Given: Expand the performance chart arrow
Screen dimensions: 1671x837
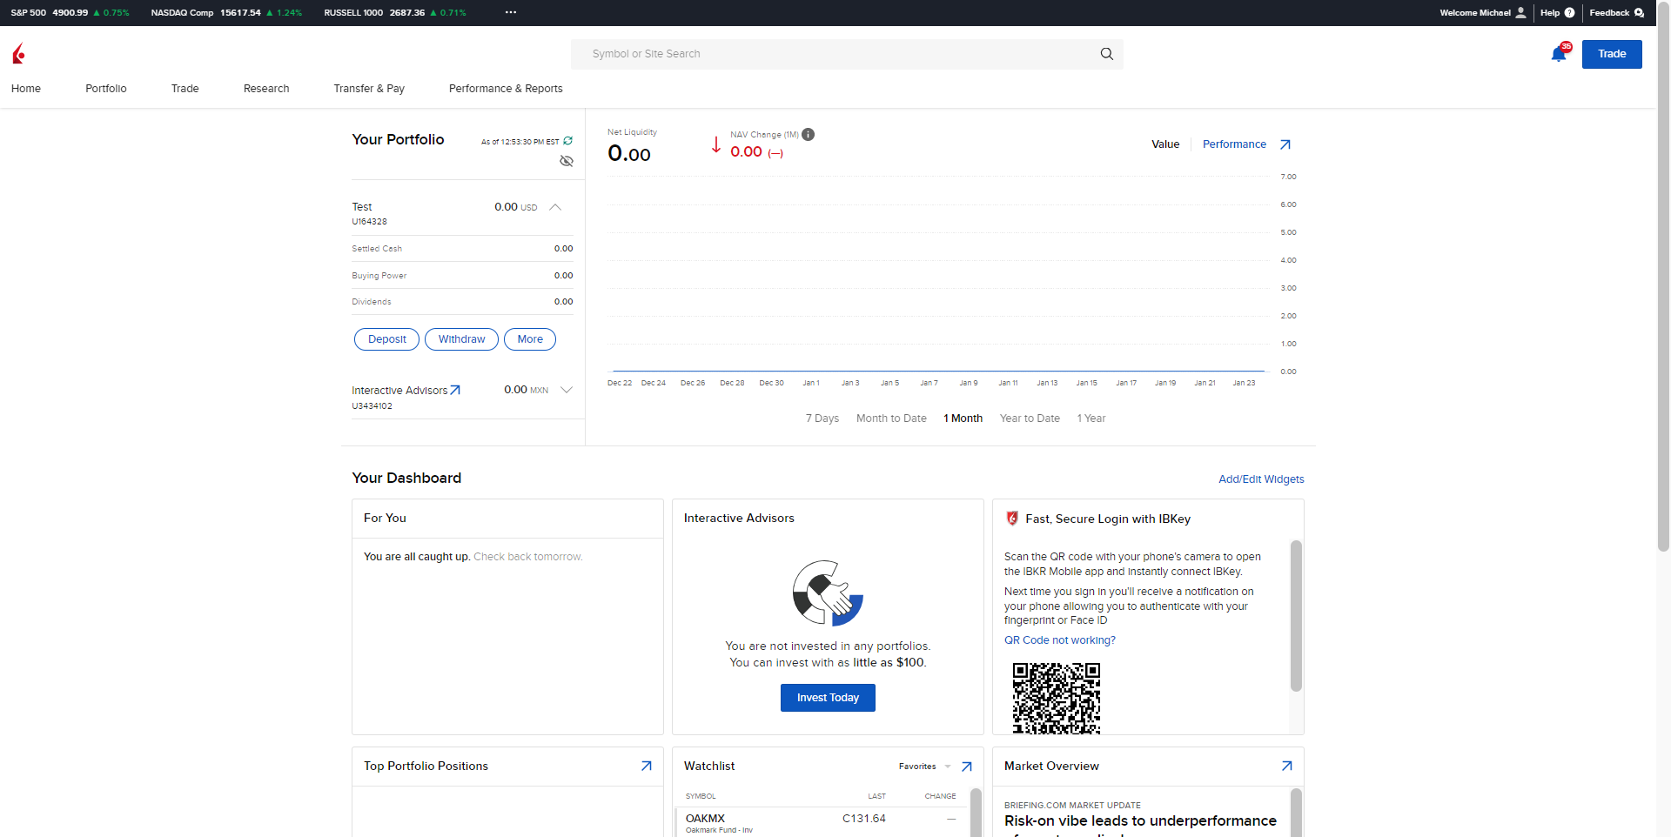Looking at the screenshot, I should coord(1285,144).
